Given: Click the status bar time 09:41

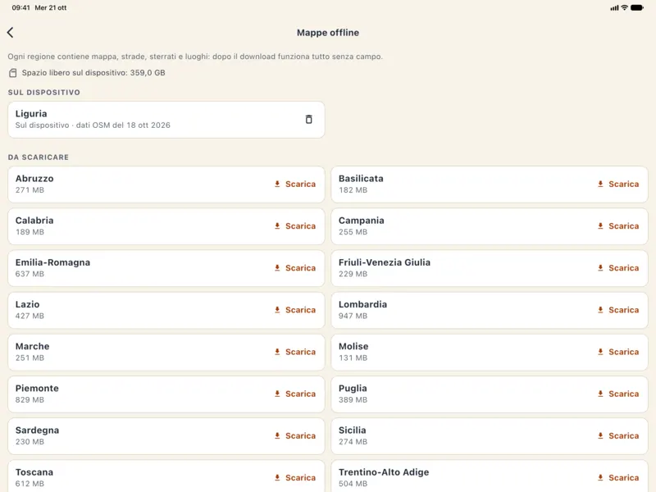Looking at the screenshot, I should [21, 7].
